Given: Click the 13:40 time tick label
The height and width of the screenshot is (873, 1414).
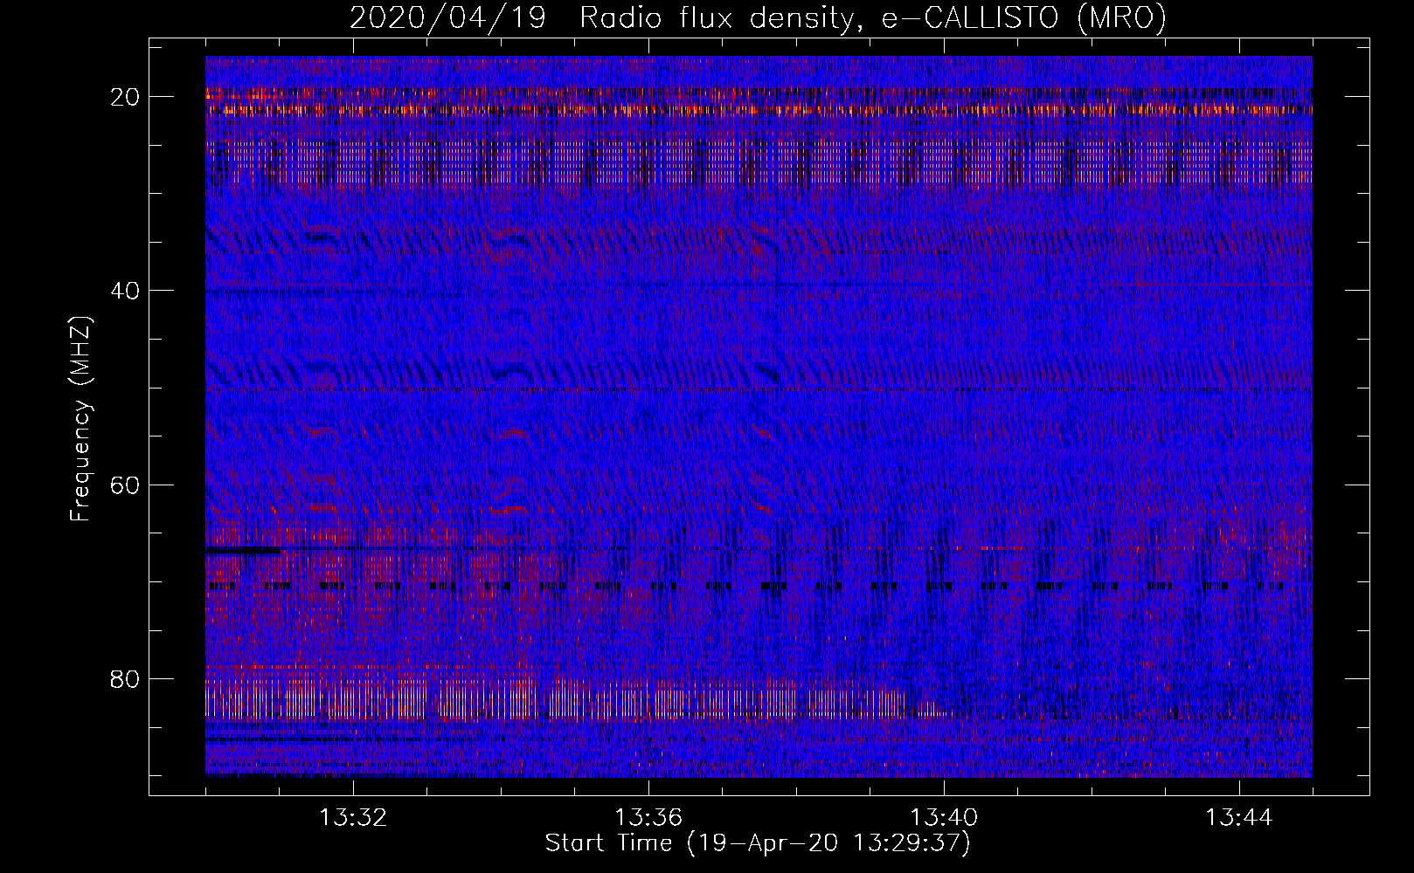Looking at the screenshot, I should 944,818.
